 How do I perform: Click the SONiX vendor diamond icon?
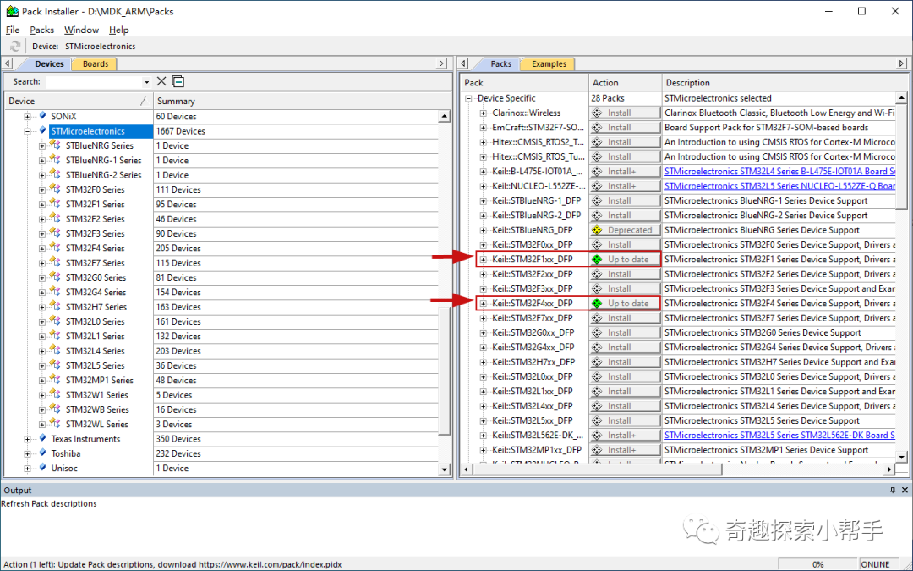42,116
